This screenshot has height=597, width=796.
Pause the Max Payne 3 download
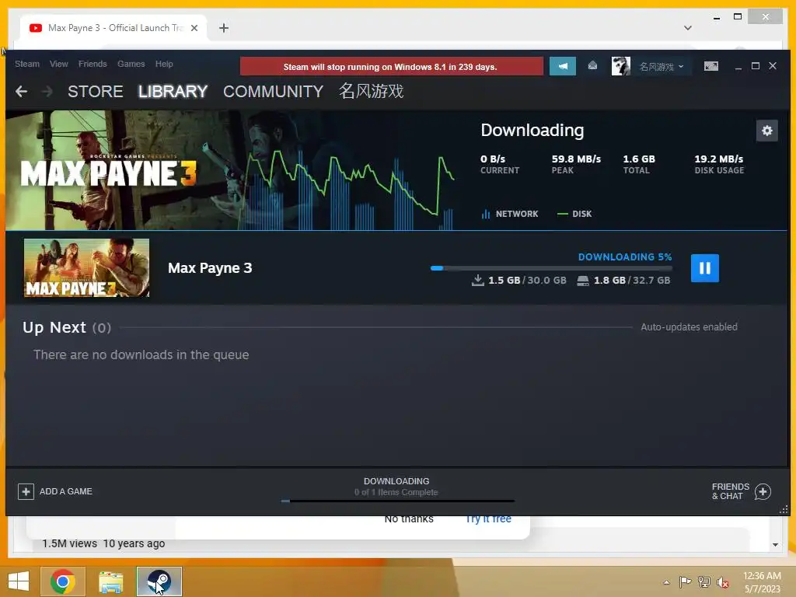point(704,268)
